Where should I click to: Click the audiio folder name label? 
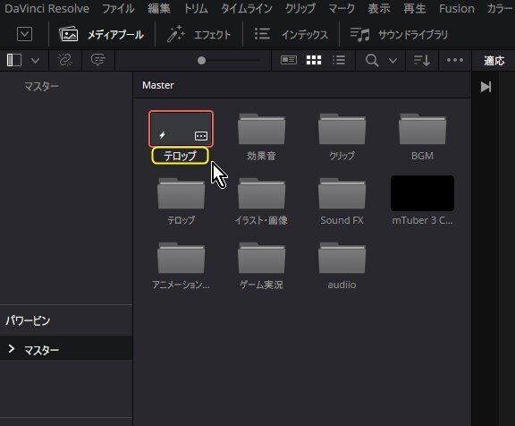(x=342, y=285)
